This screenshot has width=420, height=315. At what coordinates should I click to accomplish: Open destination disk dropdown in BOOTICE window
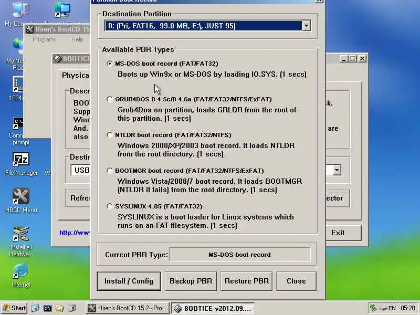[337, 170]
